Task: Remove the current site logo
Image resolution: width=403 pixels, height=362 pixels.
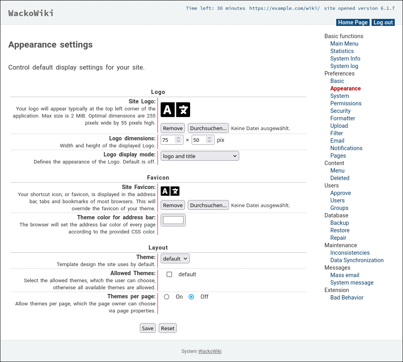Action: (172, 128)
